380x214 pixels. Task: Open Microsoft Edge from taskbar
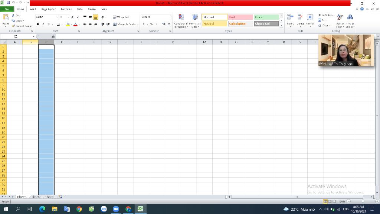(42, 209)
